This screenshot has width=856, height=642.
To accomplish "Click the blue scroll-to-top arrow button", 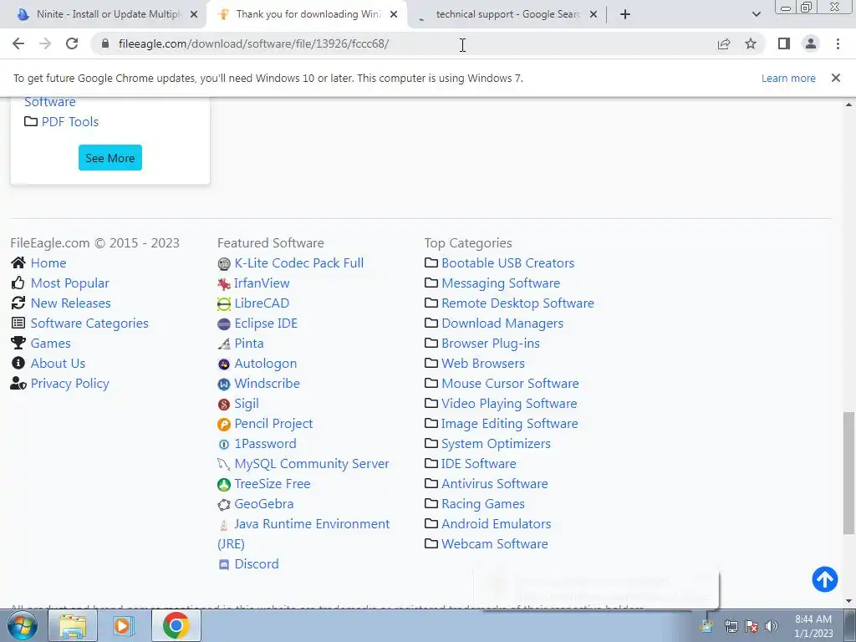I will click(x=824, y=579).
